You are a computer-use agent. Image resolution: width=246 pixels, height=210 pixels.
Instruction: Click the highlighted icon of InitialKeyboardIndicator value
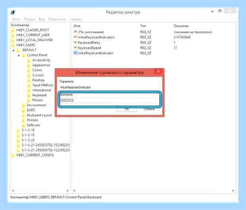point(75,53)
